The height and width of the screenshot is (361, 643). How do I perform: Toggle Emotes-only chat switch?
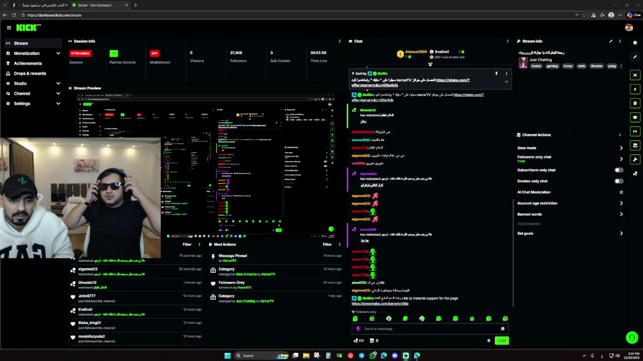(x=619, y=181)
